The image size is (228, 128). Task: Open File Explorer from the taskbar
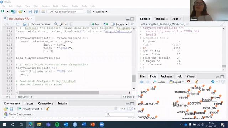39,124
